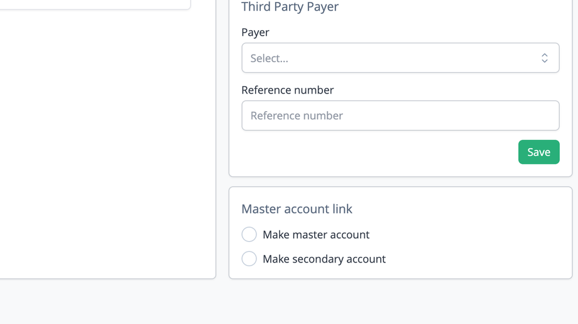Image resolution: width=578 pixels, height=324 pixels.
Task: Click the 'Make master account' label text
Action: pos(316,235)
